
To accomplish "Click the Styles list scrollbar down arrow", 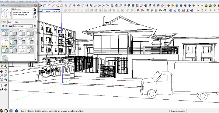I will [36, 60].
